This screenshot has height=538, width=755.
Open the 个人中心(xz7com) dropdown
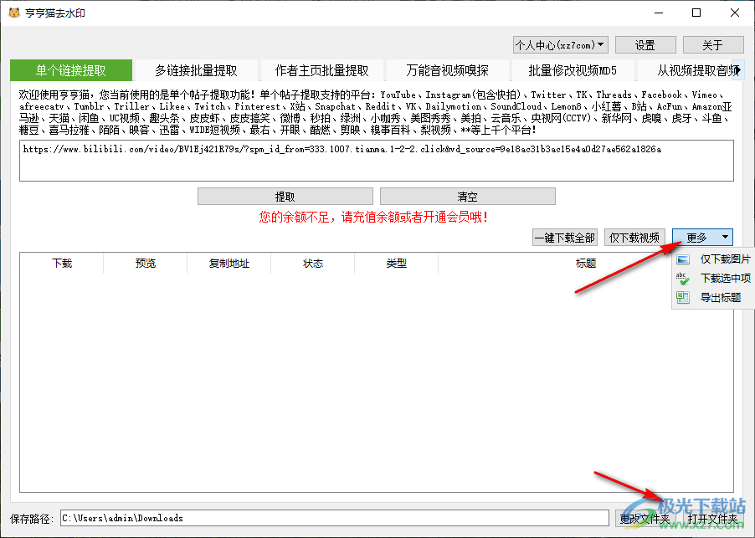coord(560,44)
